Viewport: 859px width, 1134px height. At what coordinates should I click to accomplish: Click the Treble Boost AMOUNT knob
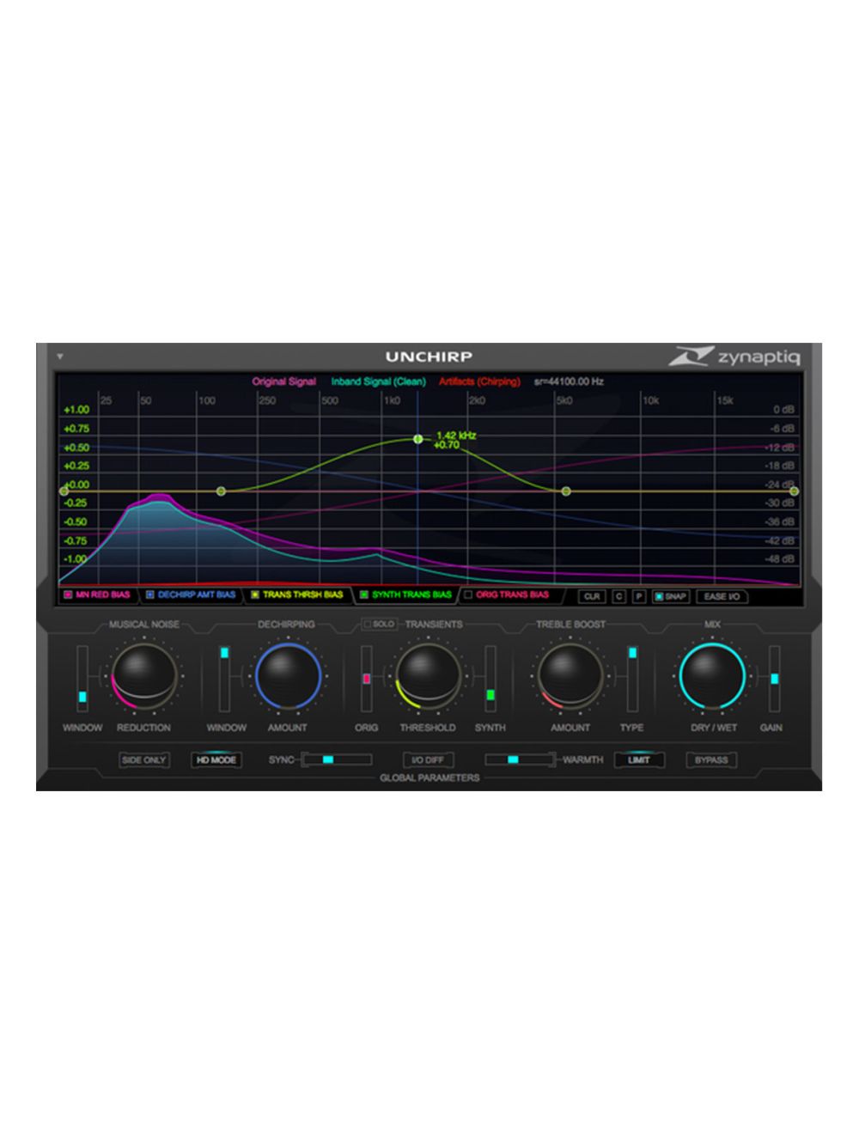570,676
